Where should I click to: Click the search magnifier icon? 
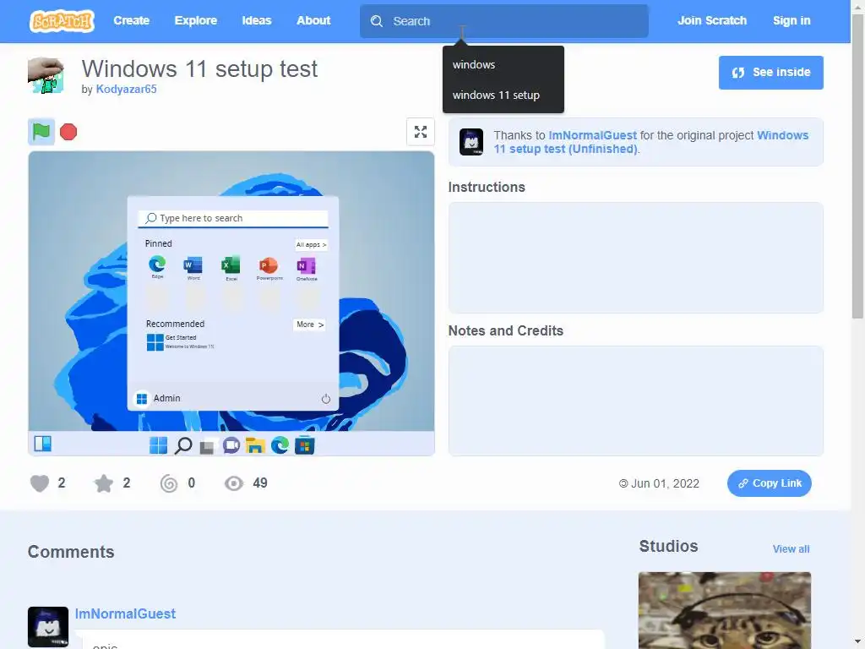click(x=377, y=21)
